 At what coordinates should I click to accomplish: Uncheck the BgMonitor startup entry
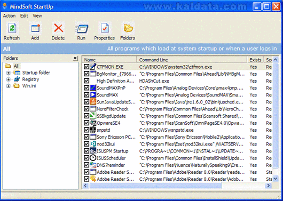pos(87,74)
